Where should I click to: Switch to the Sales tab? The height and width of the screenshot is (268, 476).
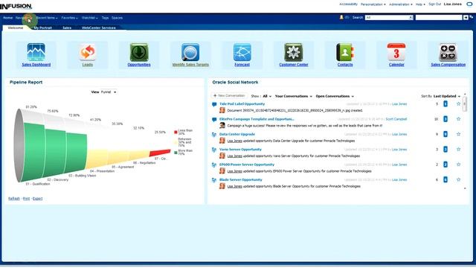click(x=67, y=28)
